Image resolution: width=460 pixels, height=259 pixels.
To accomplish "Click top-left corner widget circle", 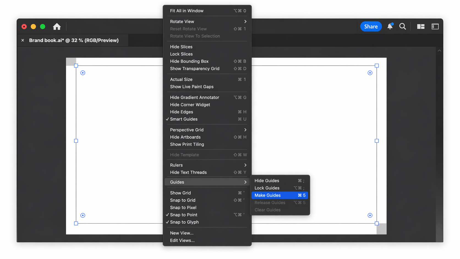I will [x=83, y=73].
